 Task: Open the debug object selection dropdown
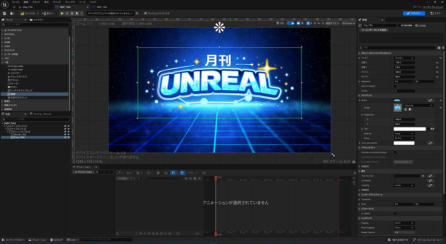click(x=110, y=13)
